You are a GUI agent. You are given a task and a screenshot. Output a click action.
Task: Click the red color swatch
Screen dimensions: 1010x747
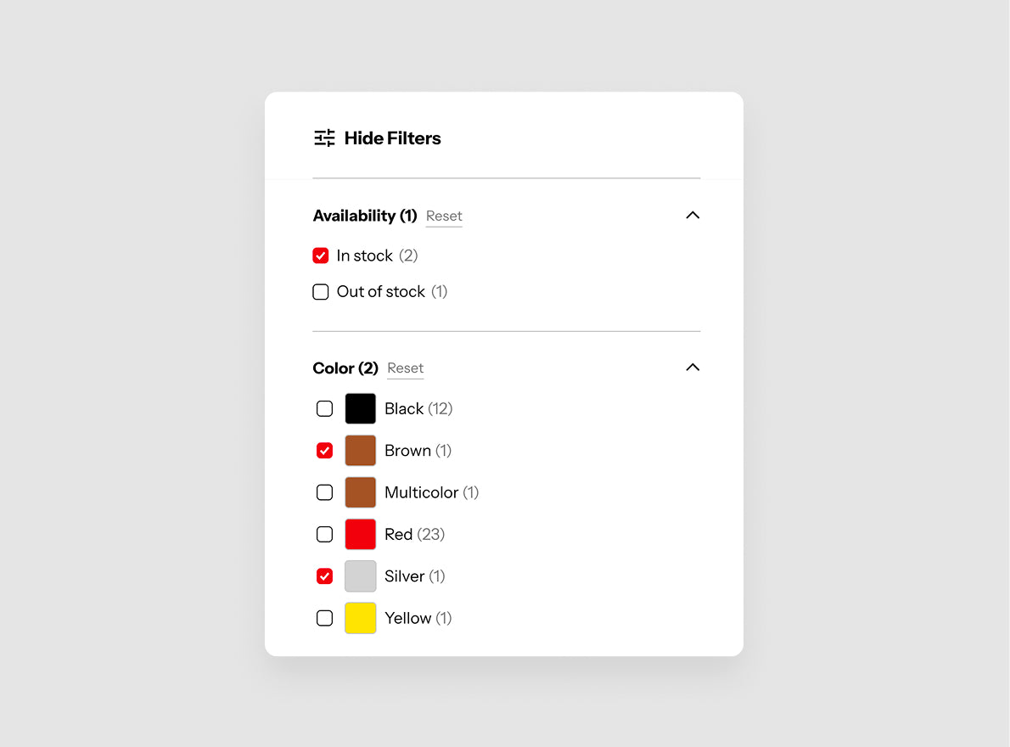361,535
